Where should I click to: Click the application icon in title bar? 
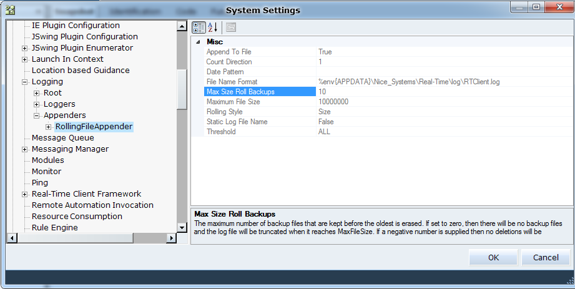11,9
